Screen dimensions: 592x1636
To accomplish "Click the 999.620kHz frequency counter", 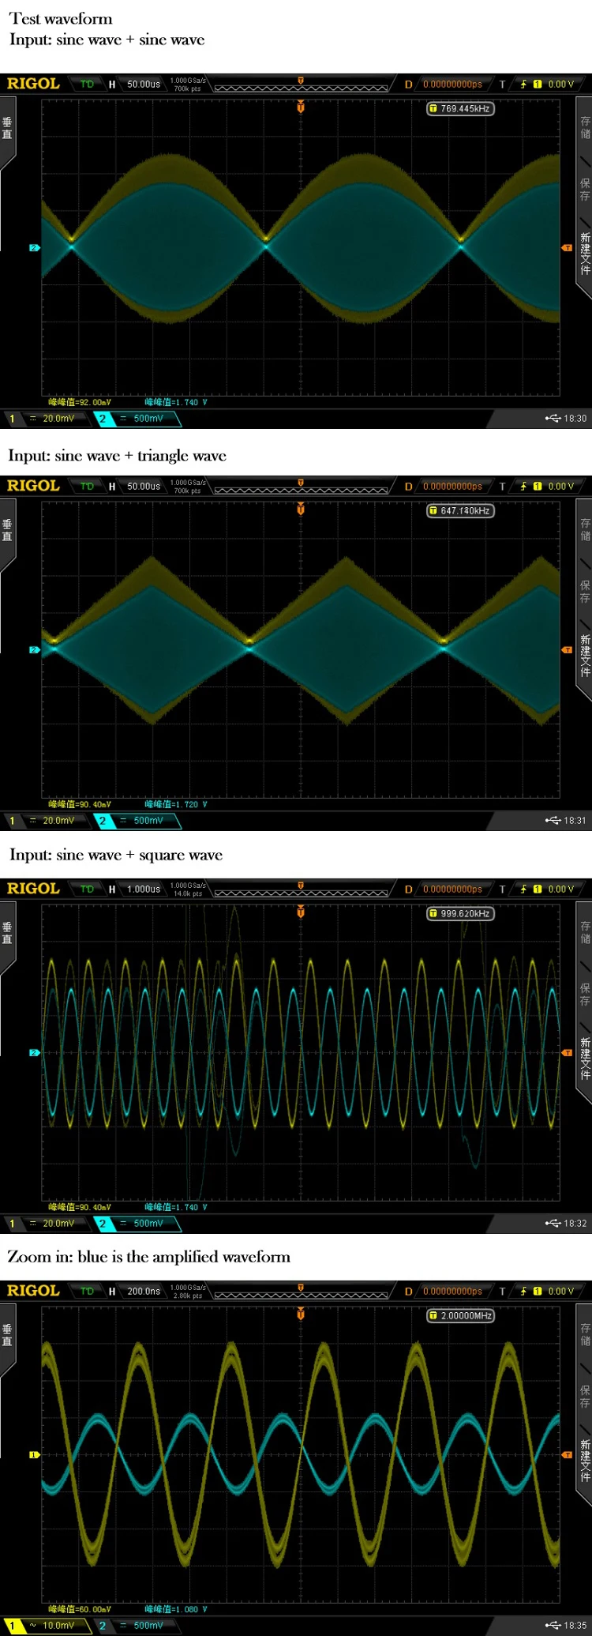I will [460, 914].
